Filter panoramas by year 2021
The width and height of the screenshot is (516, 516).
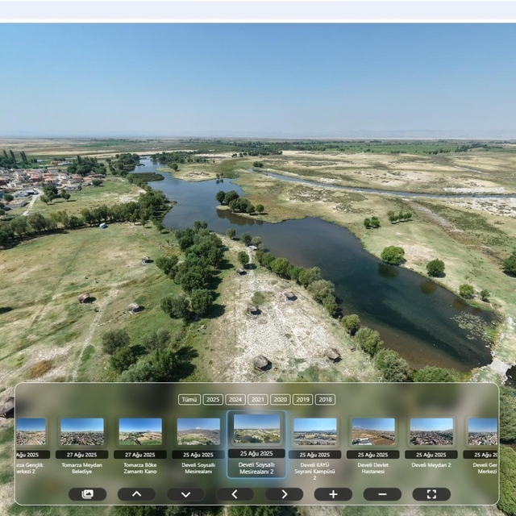click(258, 399)
